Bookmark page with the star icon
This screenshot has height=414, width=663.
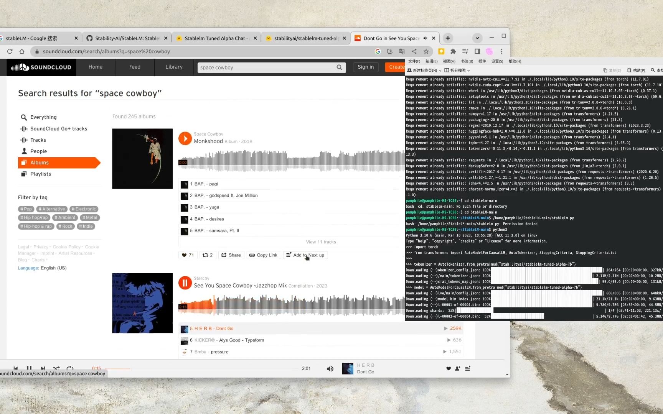426,51
